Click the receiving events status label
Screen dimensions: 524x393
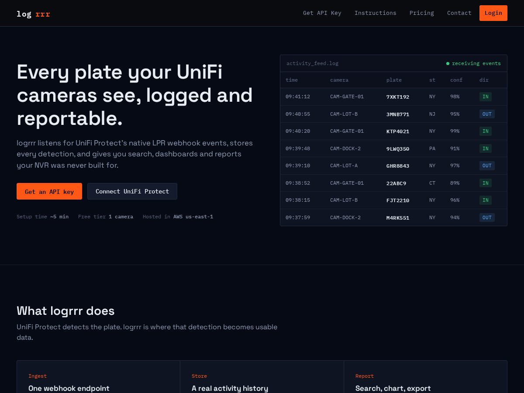pos(476,63)
